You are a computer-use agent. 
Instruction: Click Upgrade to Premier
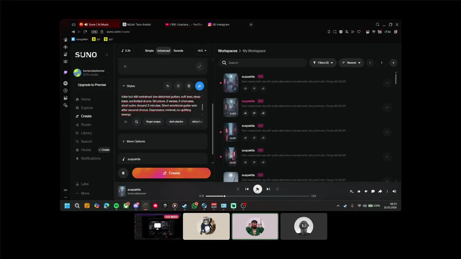[x=92, y=85]
